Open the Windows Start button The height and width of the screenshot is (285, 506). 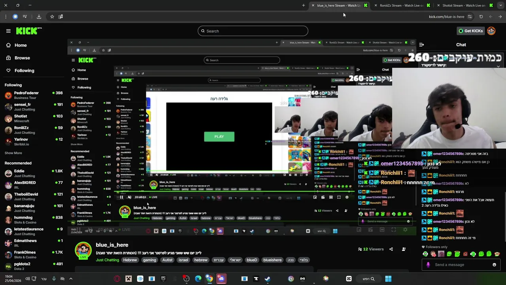(388, 279)
